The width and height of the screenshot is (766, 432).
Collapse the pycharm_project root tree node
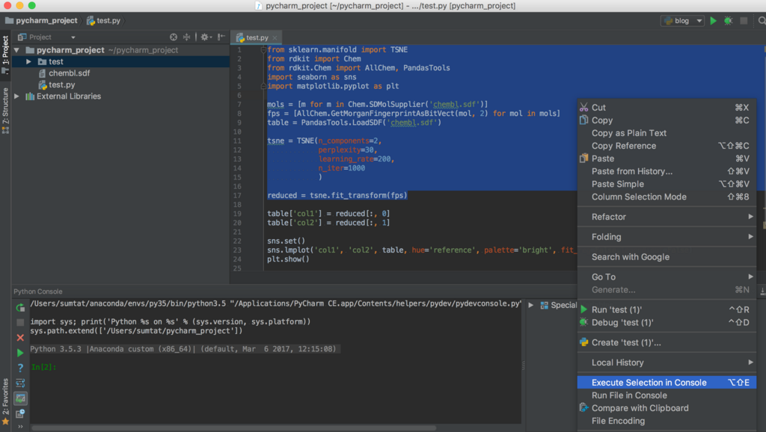[16, 50]
